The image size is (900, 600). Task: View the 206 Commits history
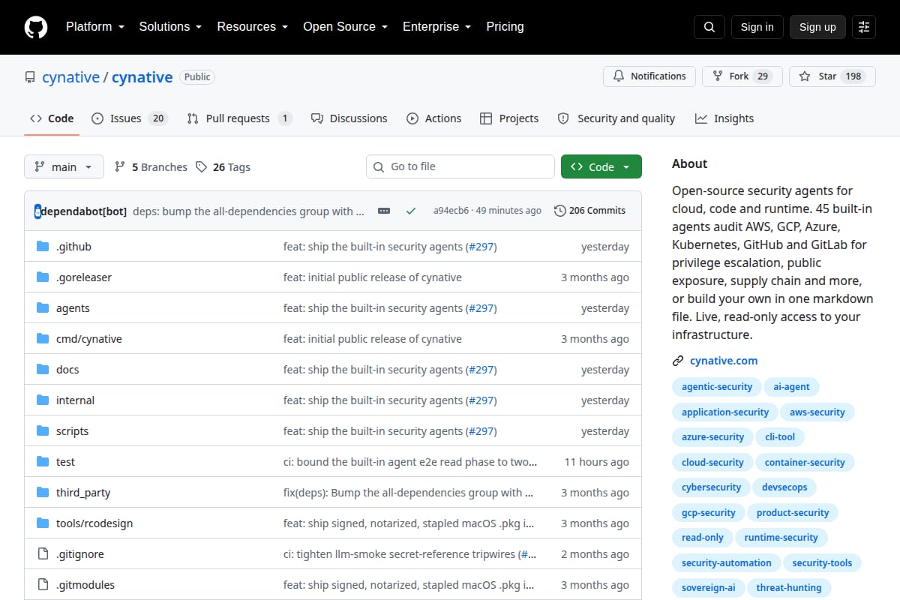[589, 211]
